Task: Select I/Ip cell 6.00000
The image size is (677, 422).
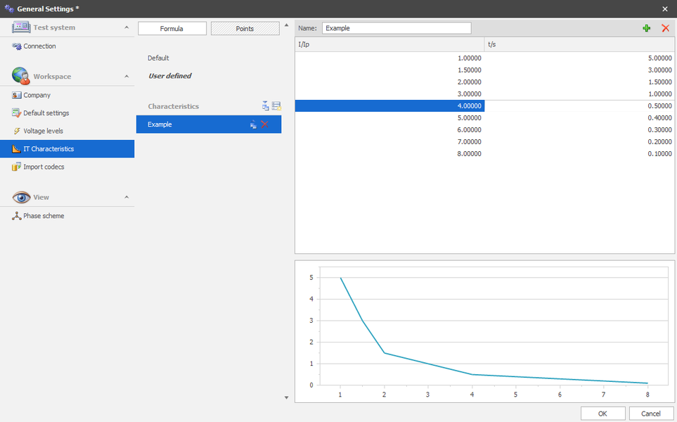Action: (x=390, y=130)
